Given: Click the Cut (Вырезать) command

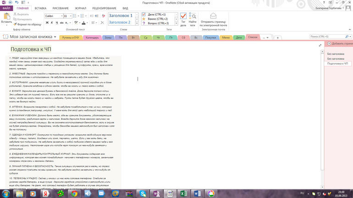Looking at the screenshot, I should pos(21,14).
